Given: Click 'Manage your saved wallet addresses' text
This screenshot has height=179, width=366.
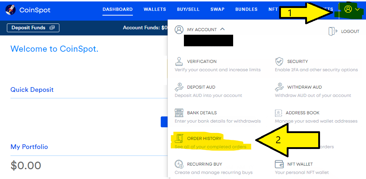Looking at the screenshot, I should pyautogui.click(x=316, y=121).
